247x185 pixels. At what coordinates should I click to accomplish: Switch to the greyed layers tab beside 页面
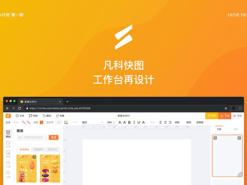click(236, 129)
